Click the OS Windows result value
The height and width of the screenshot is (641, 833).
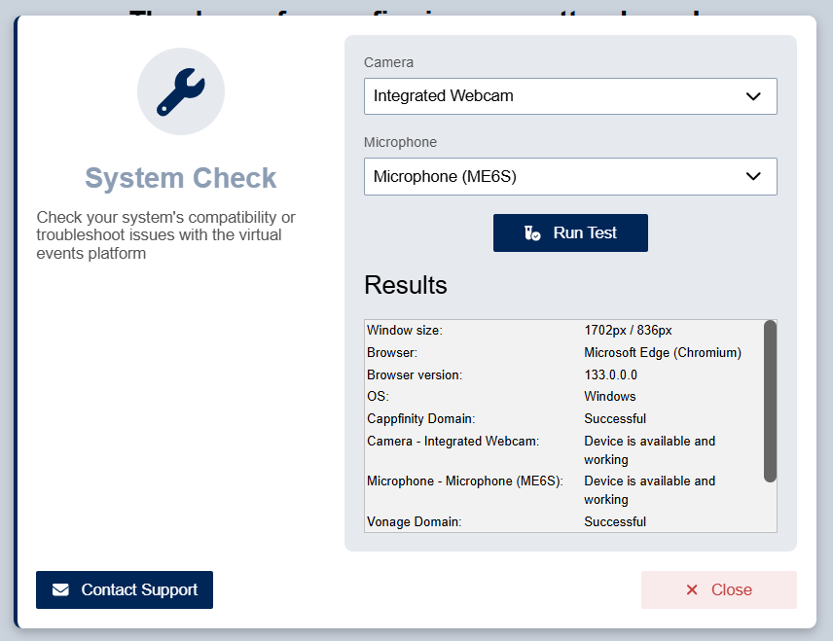609,397
